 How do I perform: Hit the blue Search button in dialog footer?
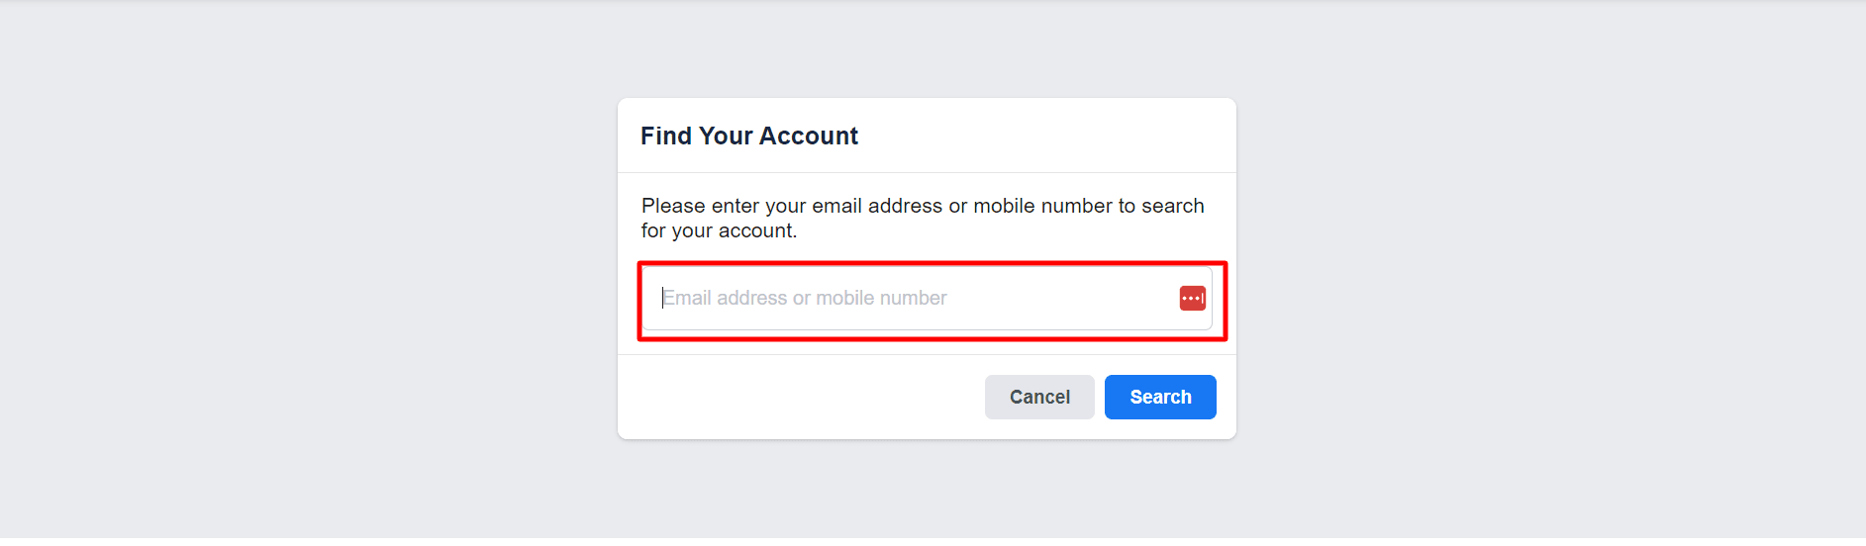click(1160, 397)
